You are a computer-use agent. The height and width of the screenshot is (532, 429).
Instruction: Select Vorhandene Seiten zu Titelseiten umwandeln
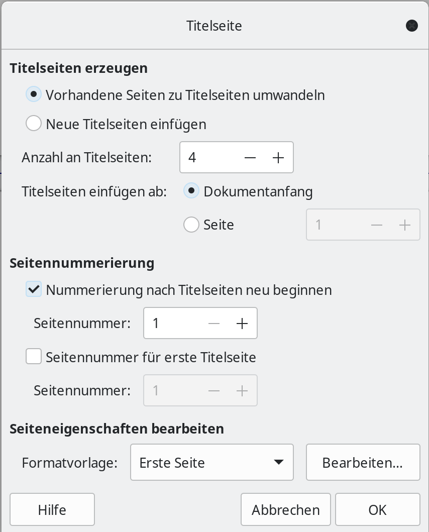click(x=34, y=94)
